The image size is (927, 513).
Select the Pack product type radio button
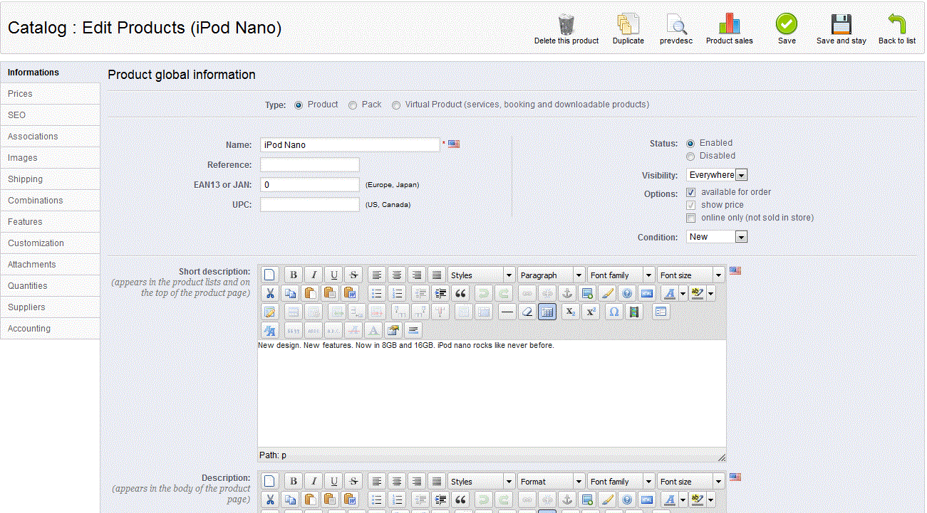[353, 105]
